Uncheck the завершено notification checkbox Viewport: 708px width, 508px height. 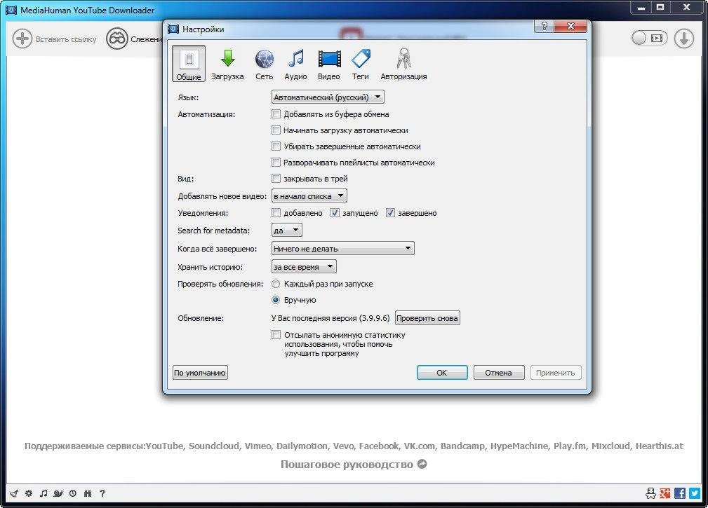coord(390,213)
